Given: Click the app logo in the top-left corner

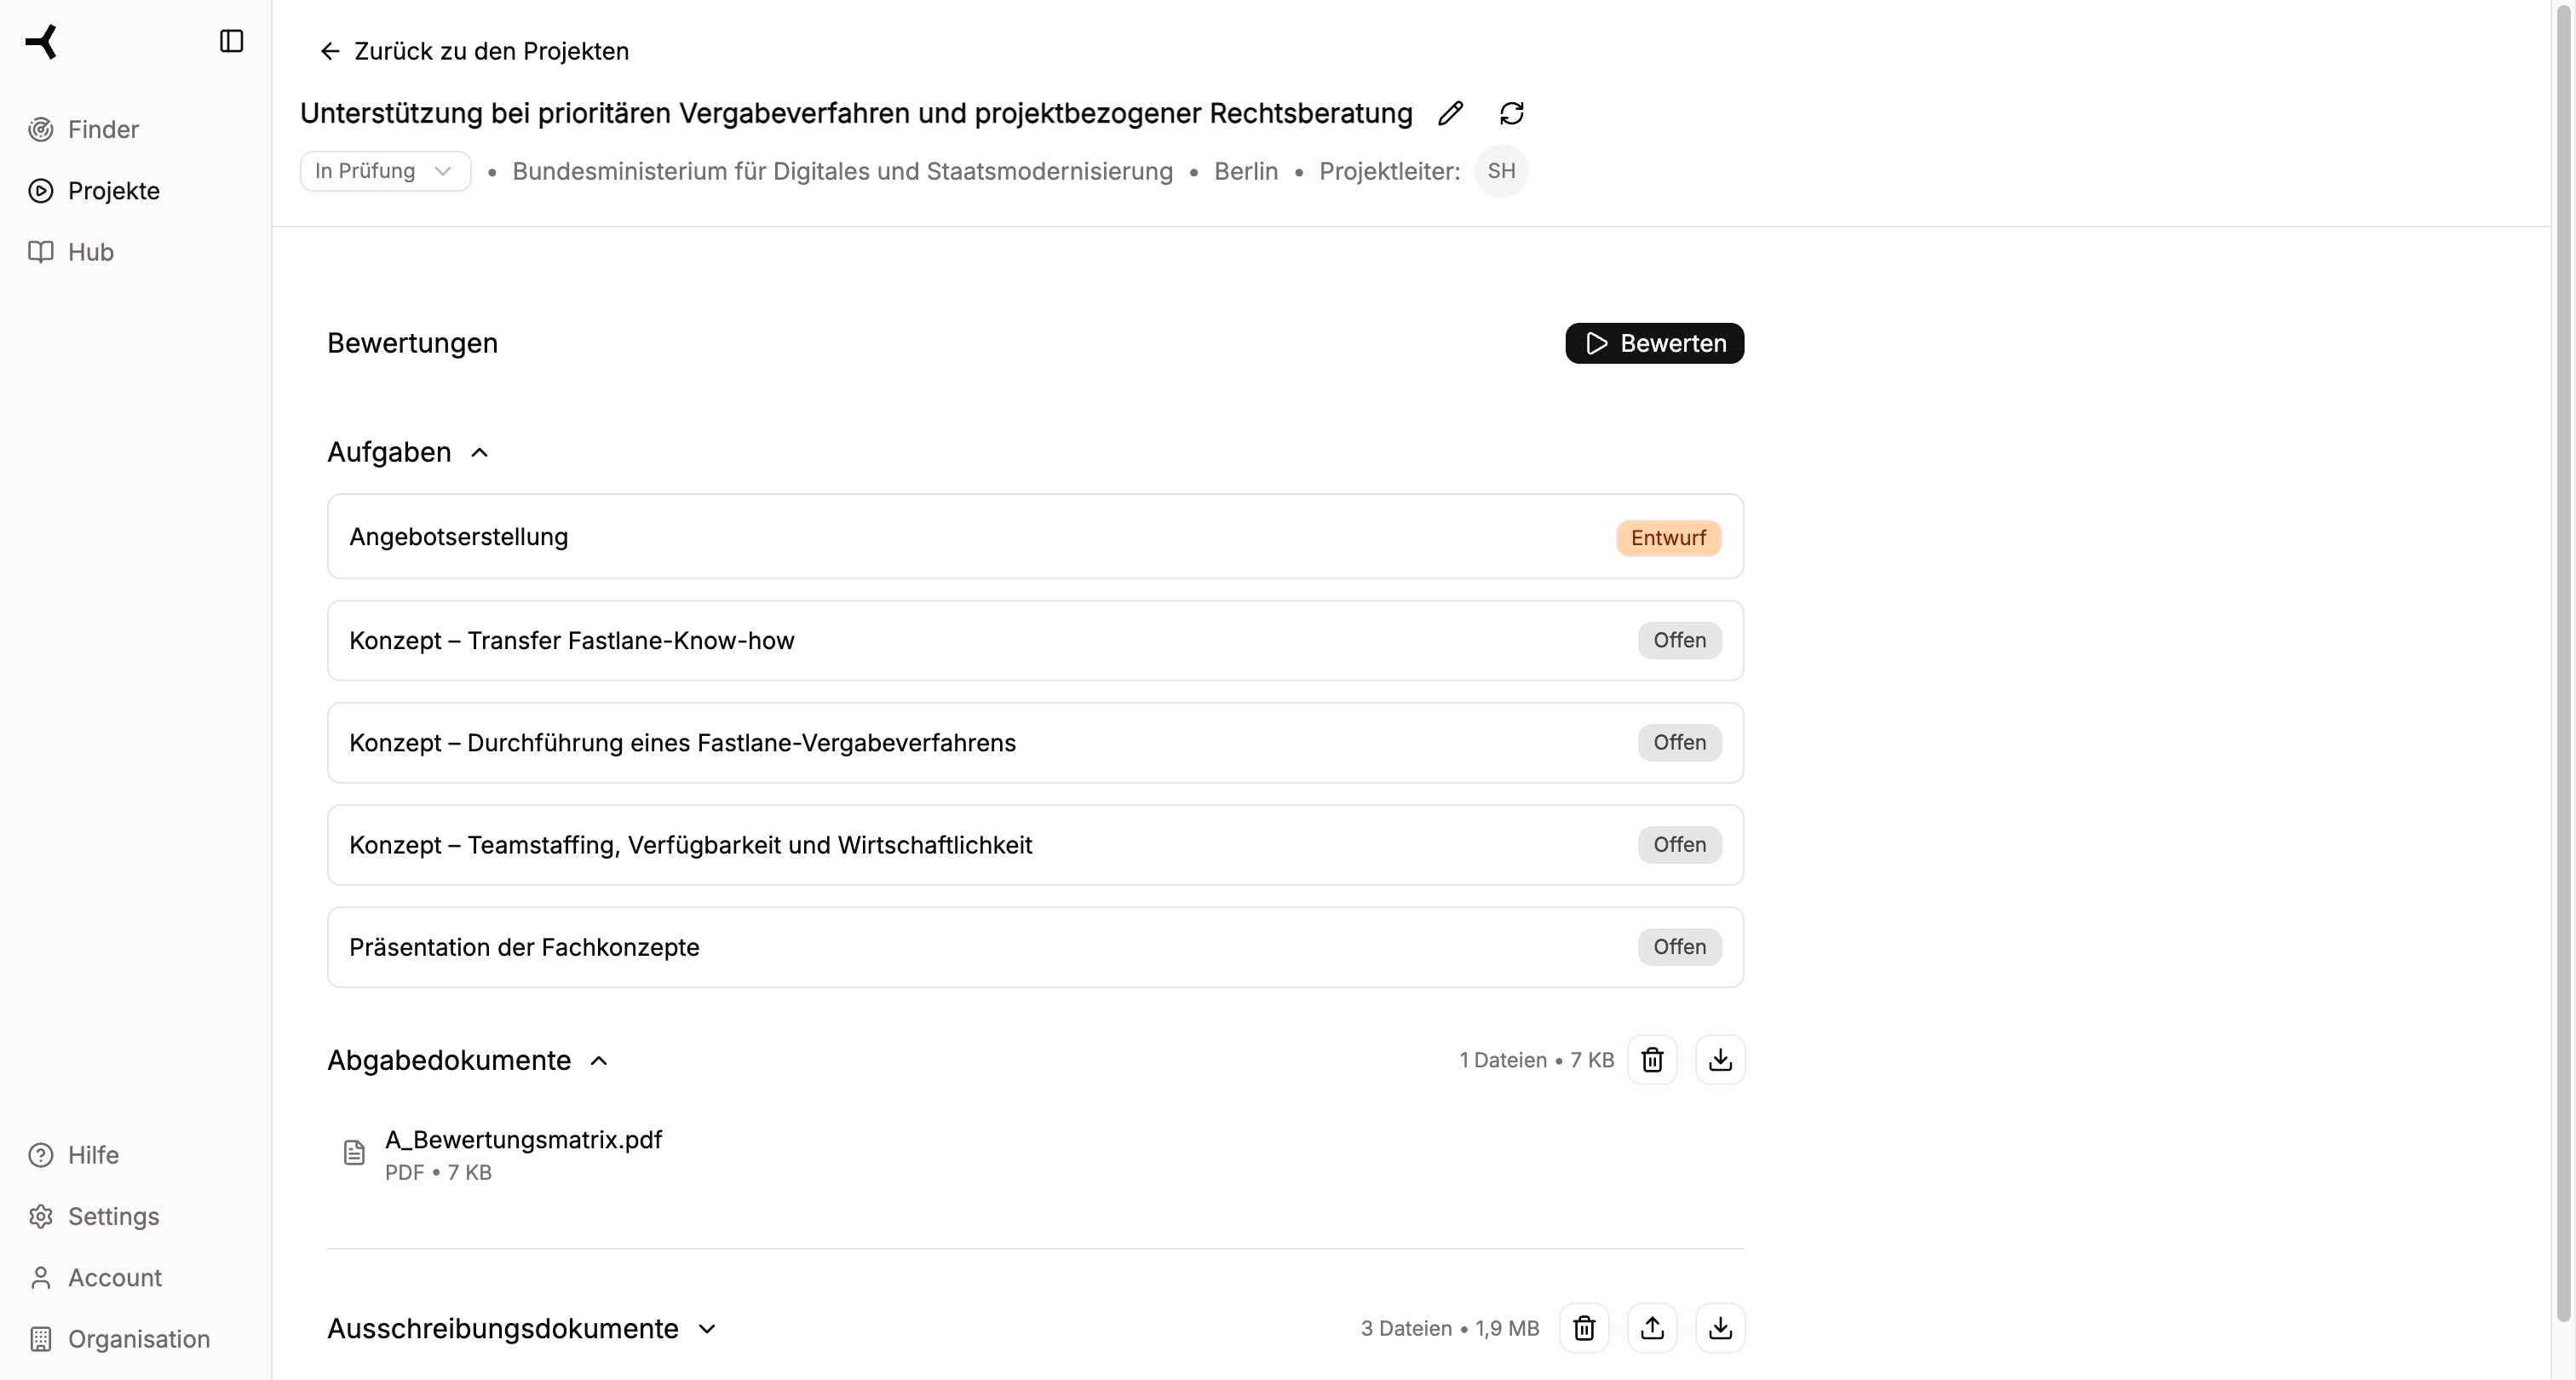Looking at the screenshot, I should click(x=42, y=41).
